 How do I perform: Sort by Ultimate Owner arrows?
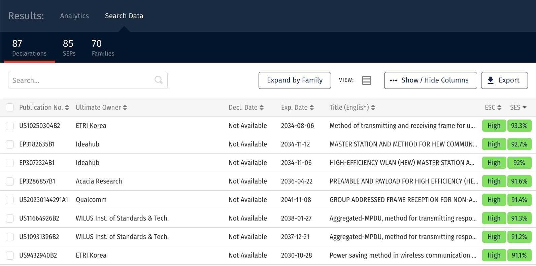pos(125,107)
